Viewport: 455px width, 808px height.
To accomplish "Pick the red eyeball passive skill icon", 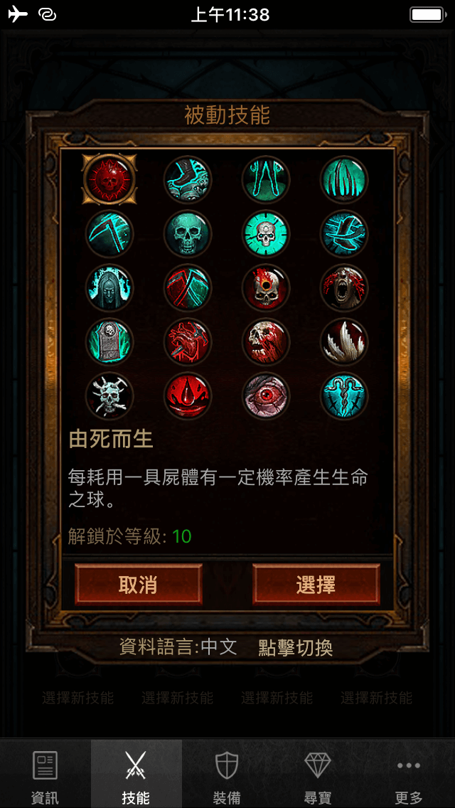I will point(266,396).
